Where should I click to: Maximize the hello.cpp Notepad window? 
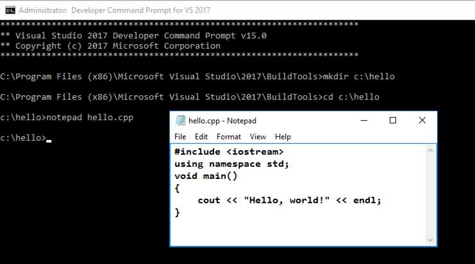393,121
